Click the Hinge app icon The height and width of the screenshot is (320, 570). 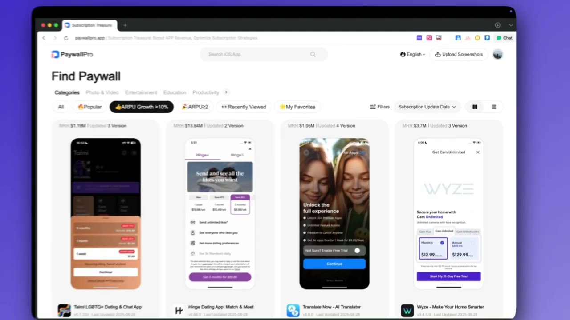179,310
